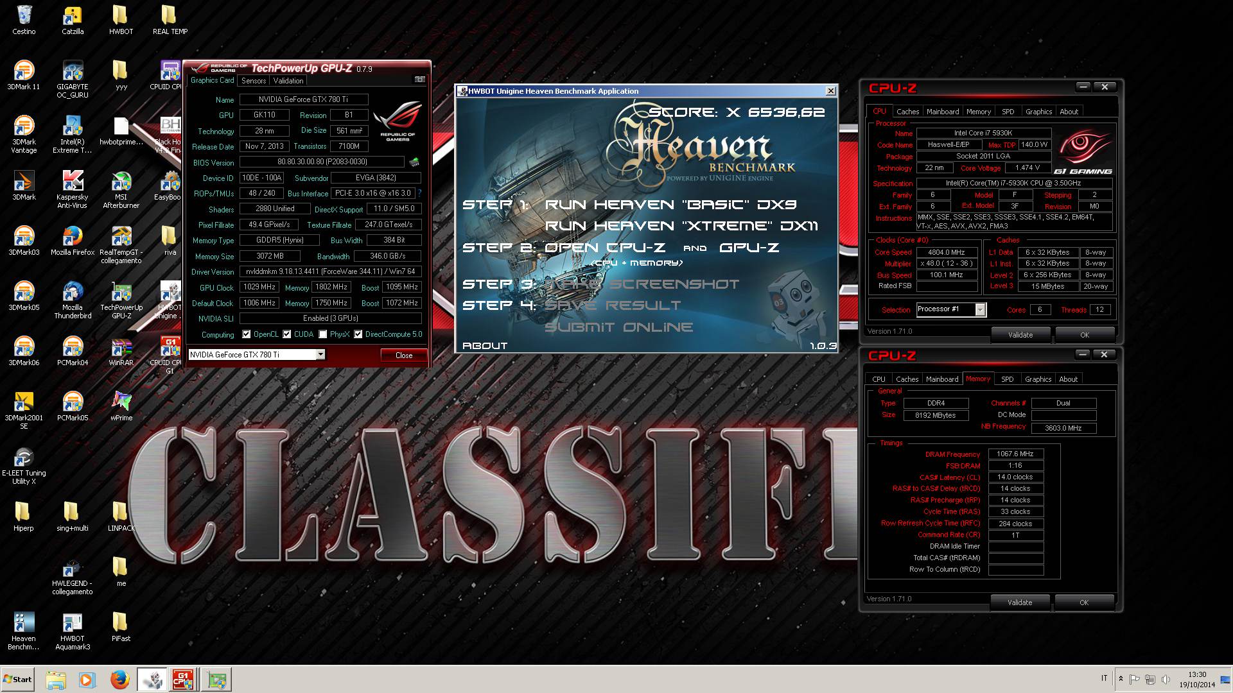Open Intel Extreme Tuning shortcut
The height and width of the screenshot is (693, 1233).
[x=73, y=135]
